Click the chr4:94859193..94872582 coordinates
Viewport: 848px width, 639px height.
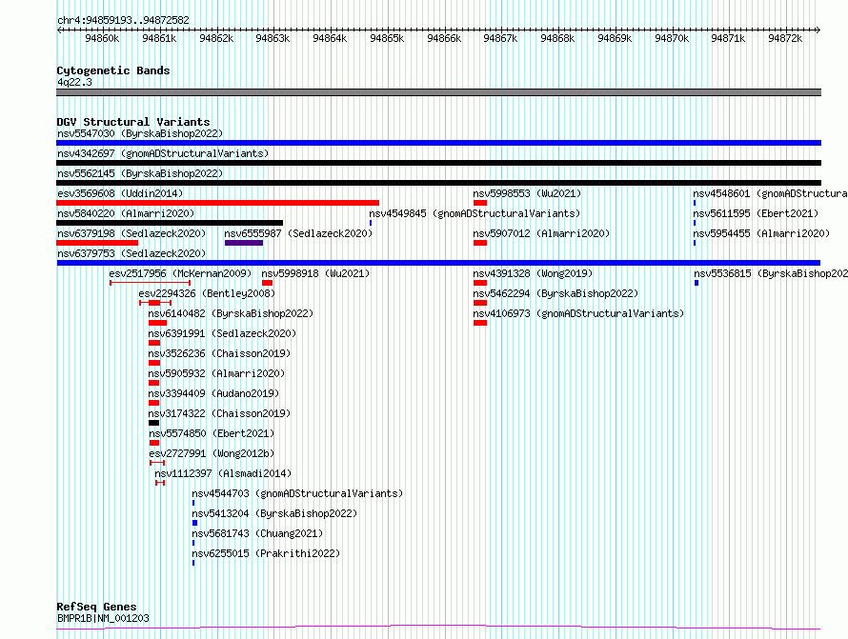click(123, 20)
